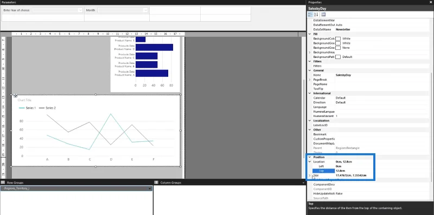
Task: Click the Row Groups grid icon
Action: [x=3, y=183]
